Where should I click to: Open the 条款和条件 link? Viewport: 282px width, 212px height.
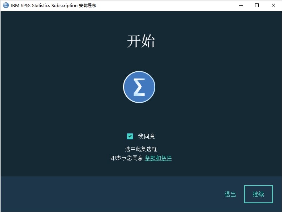click(x=158, y=158)
